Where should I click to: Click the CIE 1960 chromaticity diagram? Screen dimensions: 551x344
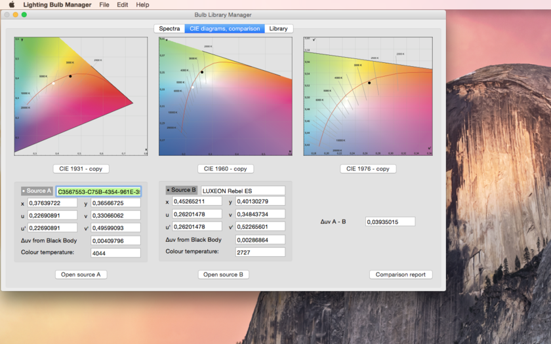(x=225, y=96)
